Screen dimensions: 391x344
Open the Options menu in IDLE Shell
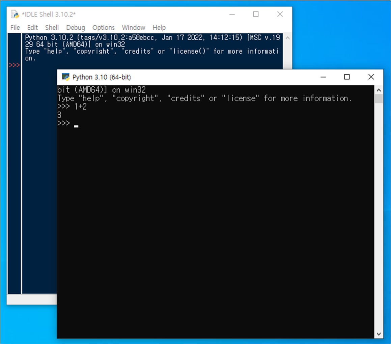click(x=104, y=27)
